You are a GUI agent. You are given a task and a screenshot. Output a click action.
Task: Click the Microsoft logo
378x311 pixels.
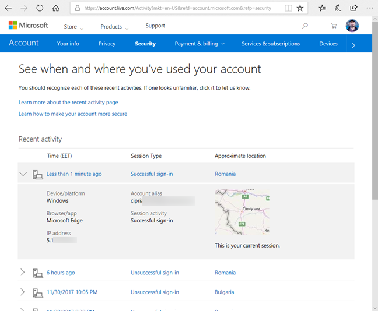28,25
